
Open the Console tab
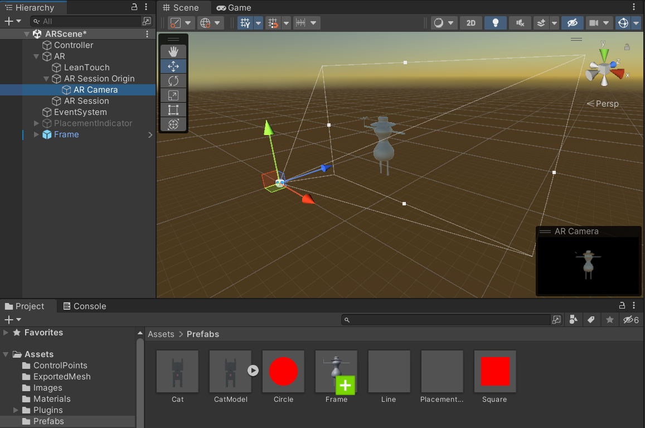click(84, 306)
